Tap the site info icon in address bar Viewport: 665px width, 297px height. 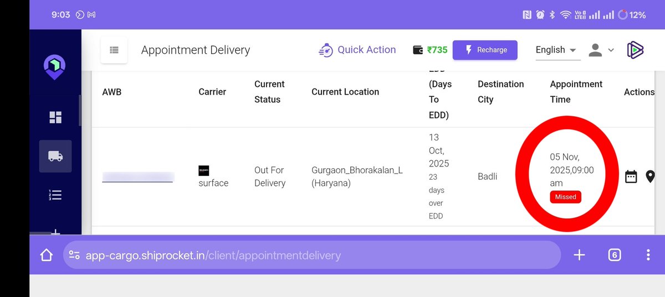75,255
